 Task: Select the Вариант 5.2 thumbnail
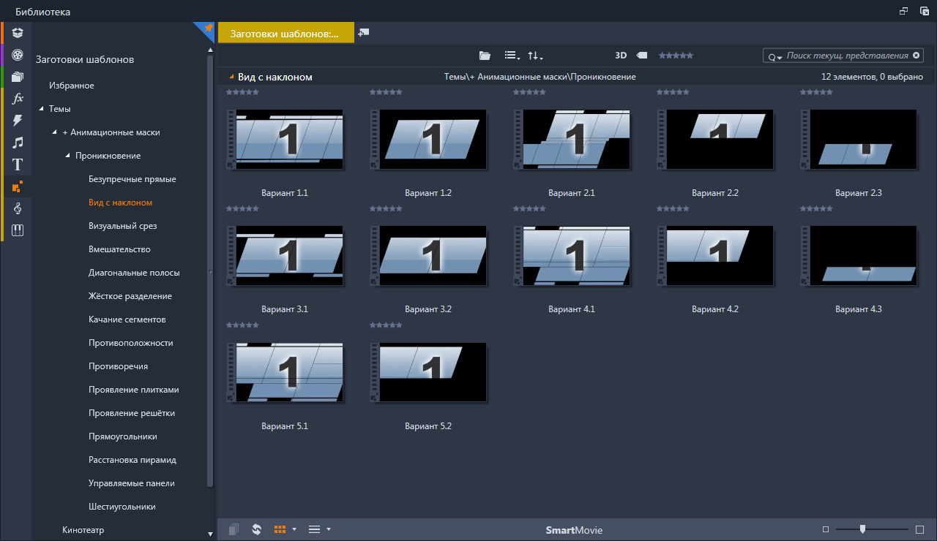coord(428,372)
